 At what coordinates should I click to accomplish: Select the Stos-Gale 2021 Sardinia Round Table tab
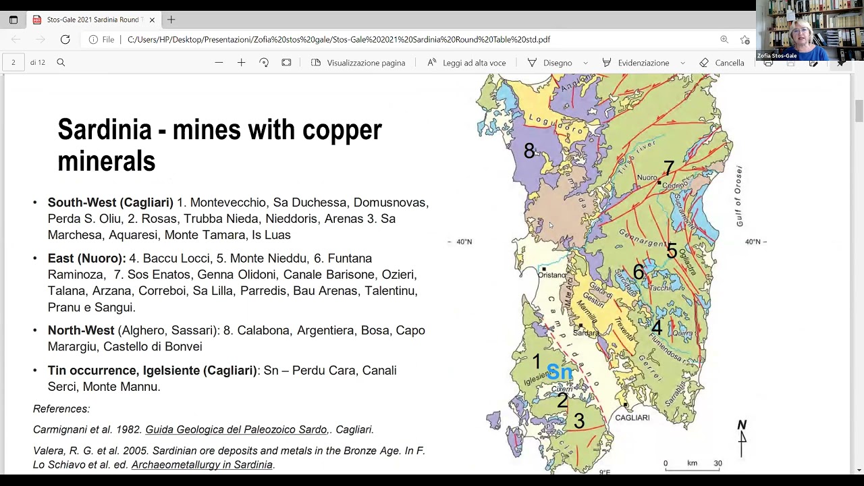[x=94, y=20]
